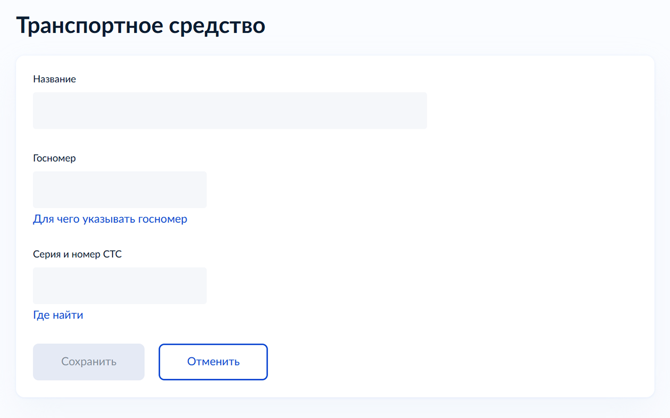The height and width of the screenshot is (418, 670).
Task: Click inside the empty Название box
Action: coord(229,110)
